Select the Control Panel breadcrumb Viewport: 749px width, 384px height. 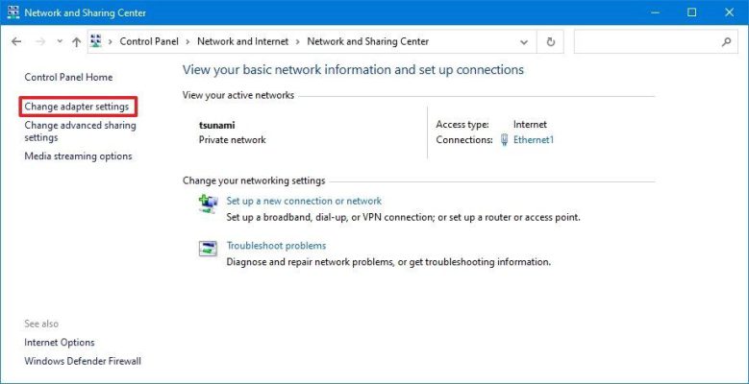pyautogui.click(x=150, y=42)
